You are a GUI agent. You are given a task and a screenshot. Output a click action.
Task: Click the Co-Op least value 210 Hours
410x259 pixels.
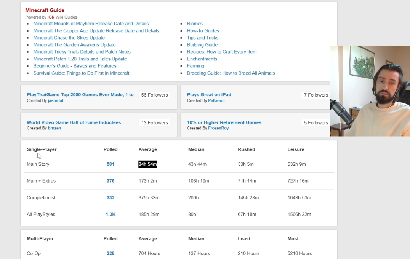click(x=248, y=253)
